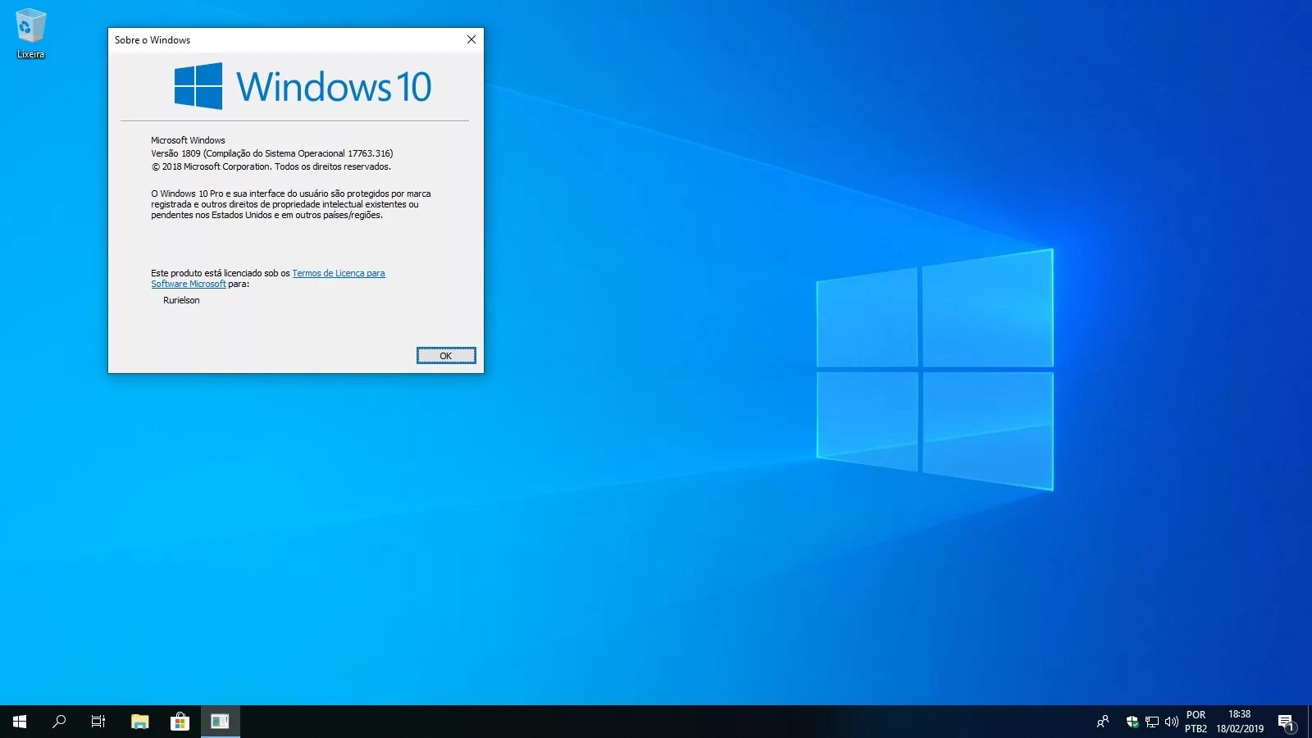Image resolution: width=1312 pixels, height=738 pixels.
Task: Open the volume speaker tray icon
Action: (1172, 722)
